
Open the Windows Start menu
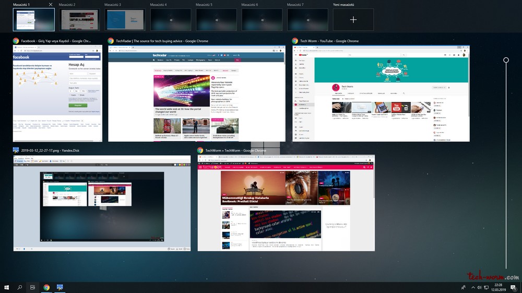[7, 287]
